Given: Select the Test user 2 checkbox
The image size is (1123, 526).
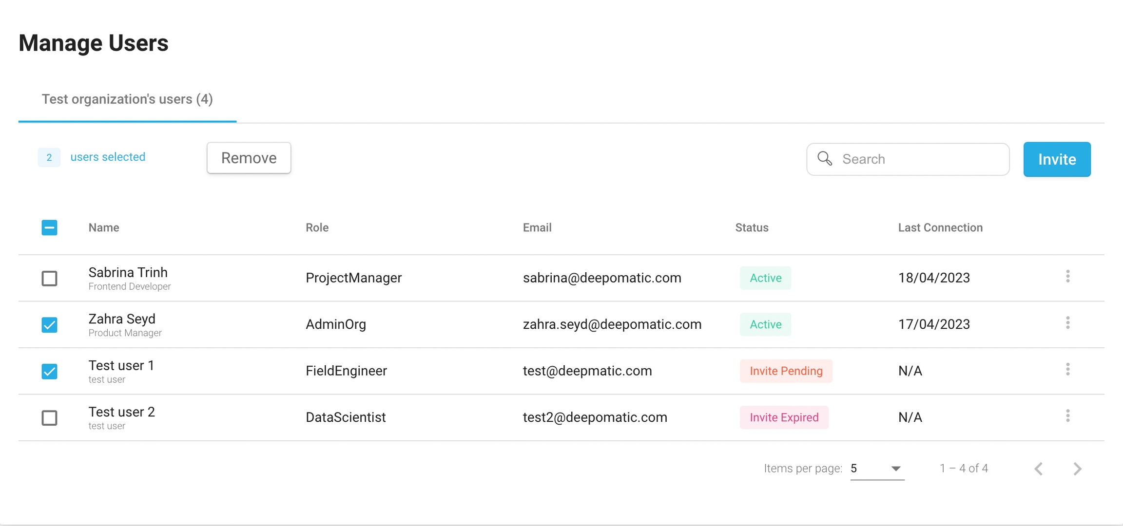Looking at the screenshot, I should (49, 418).
